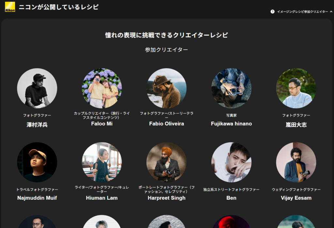The width and height of the screenshot is (334, 228).
Task: Click Najmuddin Muif's portrait thumbnail
Action: (x=37, y=162)
